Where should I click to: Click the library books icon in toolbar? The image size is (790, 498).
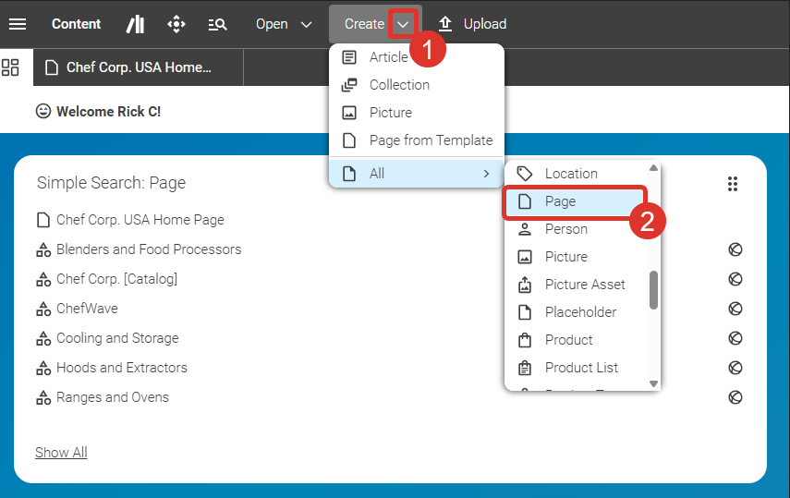[x=135, y=24]
